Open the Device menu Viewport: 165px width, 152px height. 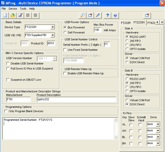click(13, 9)
